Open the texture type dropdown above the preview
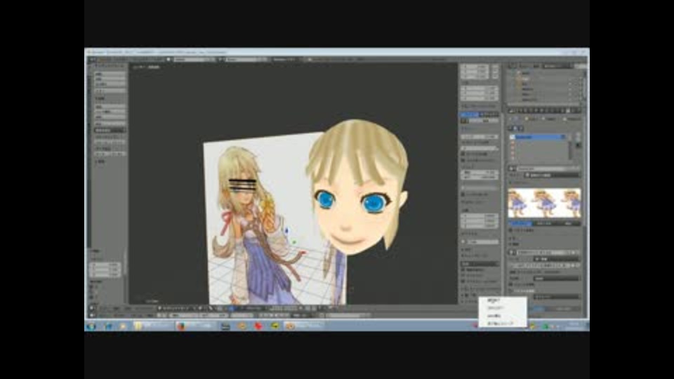 [x=552, y=175]
